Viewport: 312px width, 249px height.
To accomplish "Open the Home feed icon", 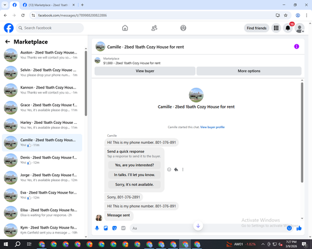I will [125, 28].
